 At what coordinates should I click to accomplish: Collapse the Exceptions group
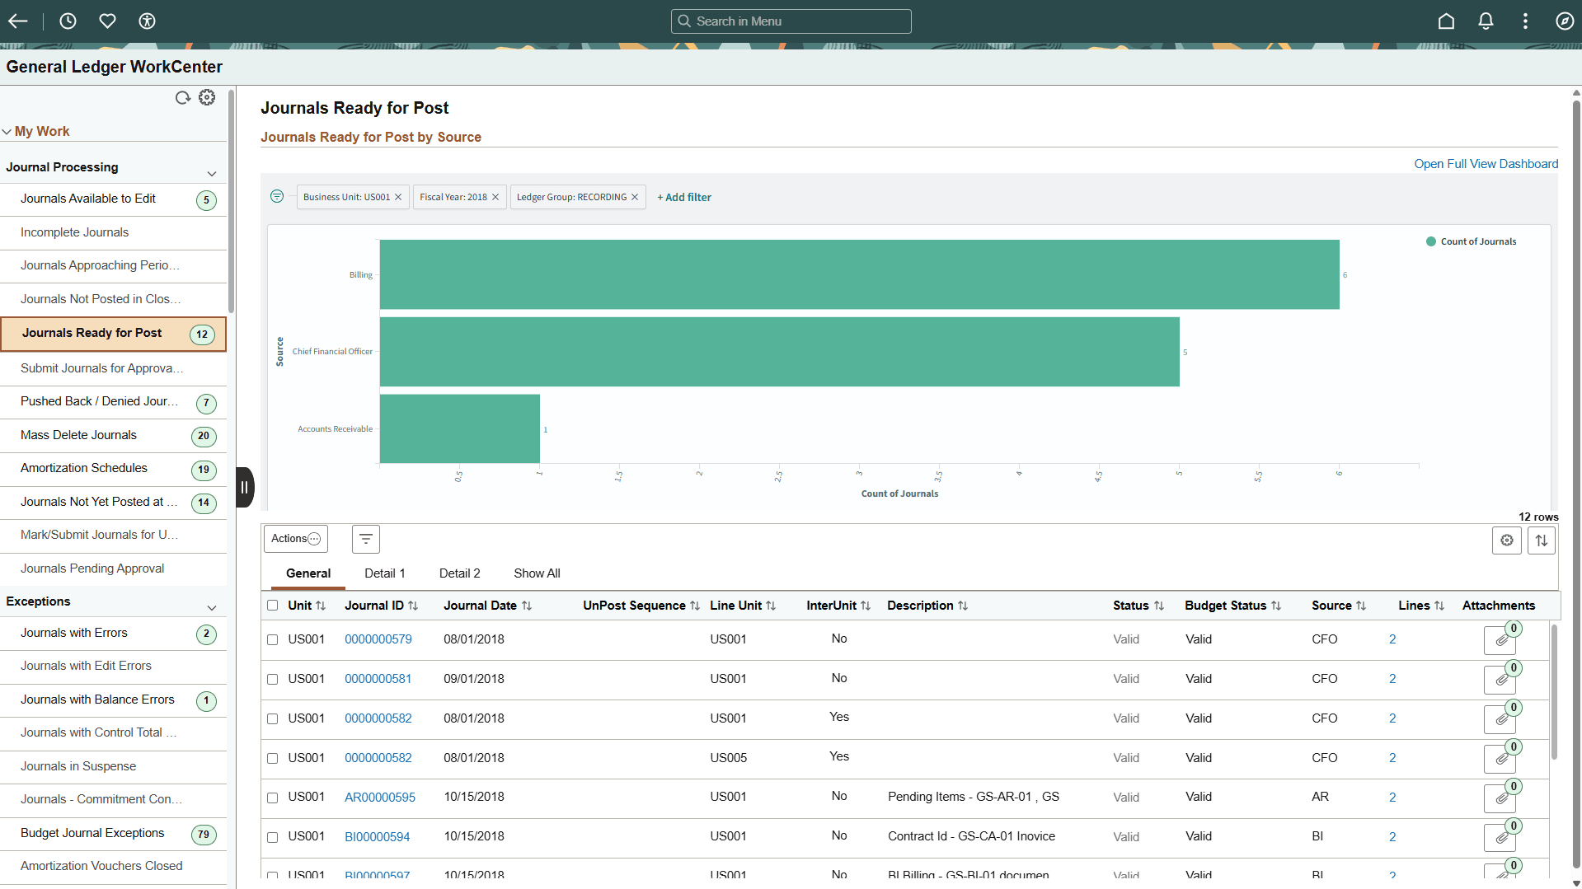pos(212,607)
